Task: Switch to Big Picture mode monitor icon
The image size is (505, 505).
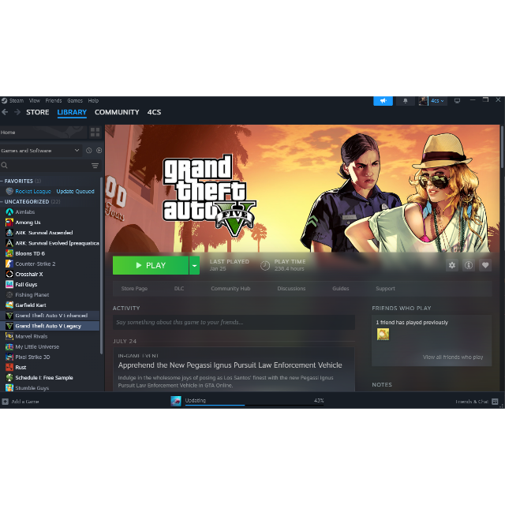Action: click(457, 101)
